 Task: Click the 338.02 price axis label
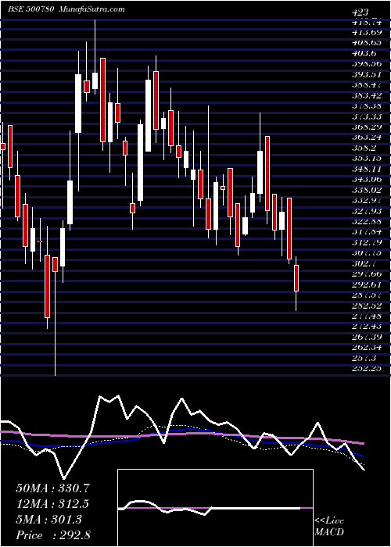[x=366, y=190]
